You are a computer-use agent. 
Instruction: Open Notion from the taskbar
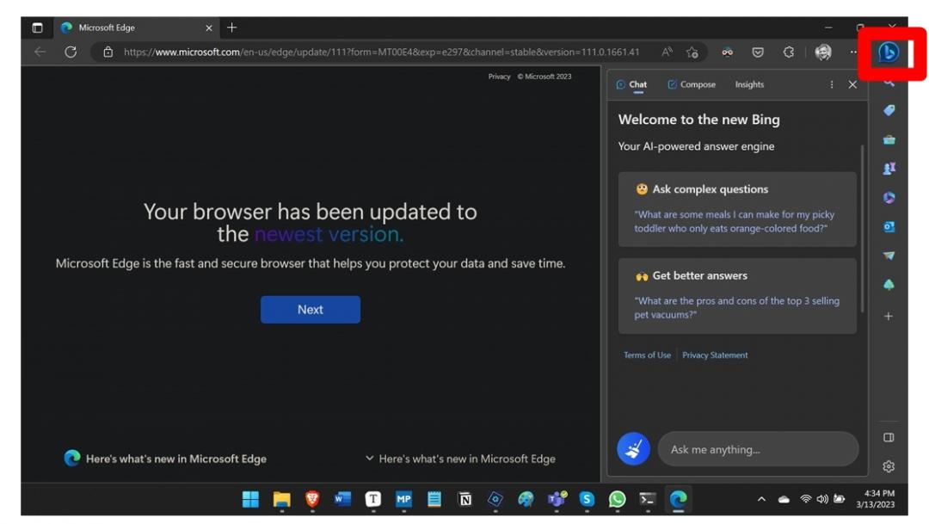tap(465, 500)
